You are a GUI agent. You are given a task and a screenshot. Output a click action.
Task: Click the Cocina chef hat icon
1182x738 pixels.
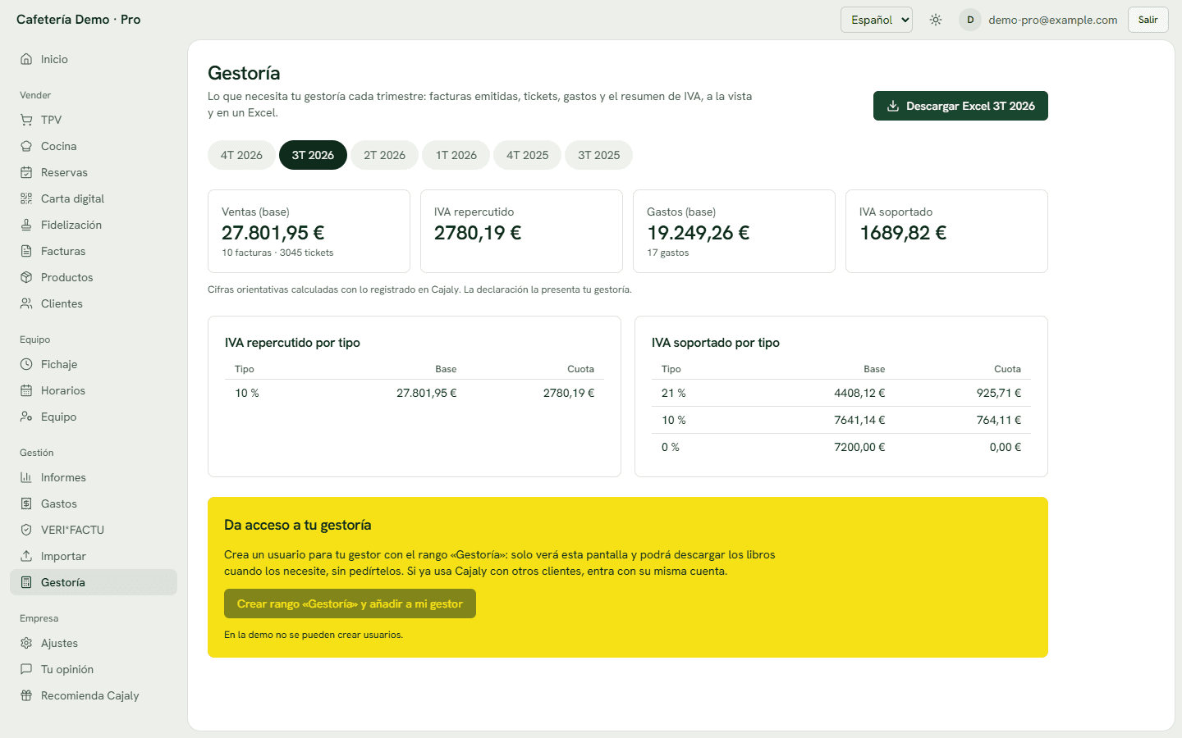pos(26,146)
